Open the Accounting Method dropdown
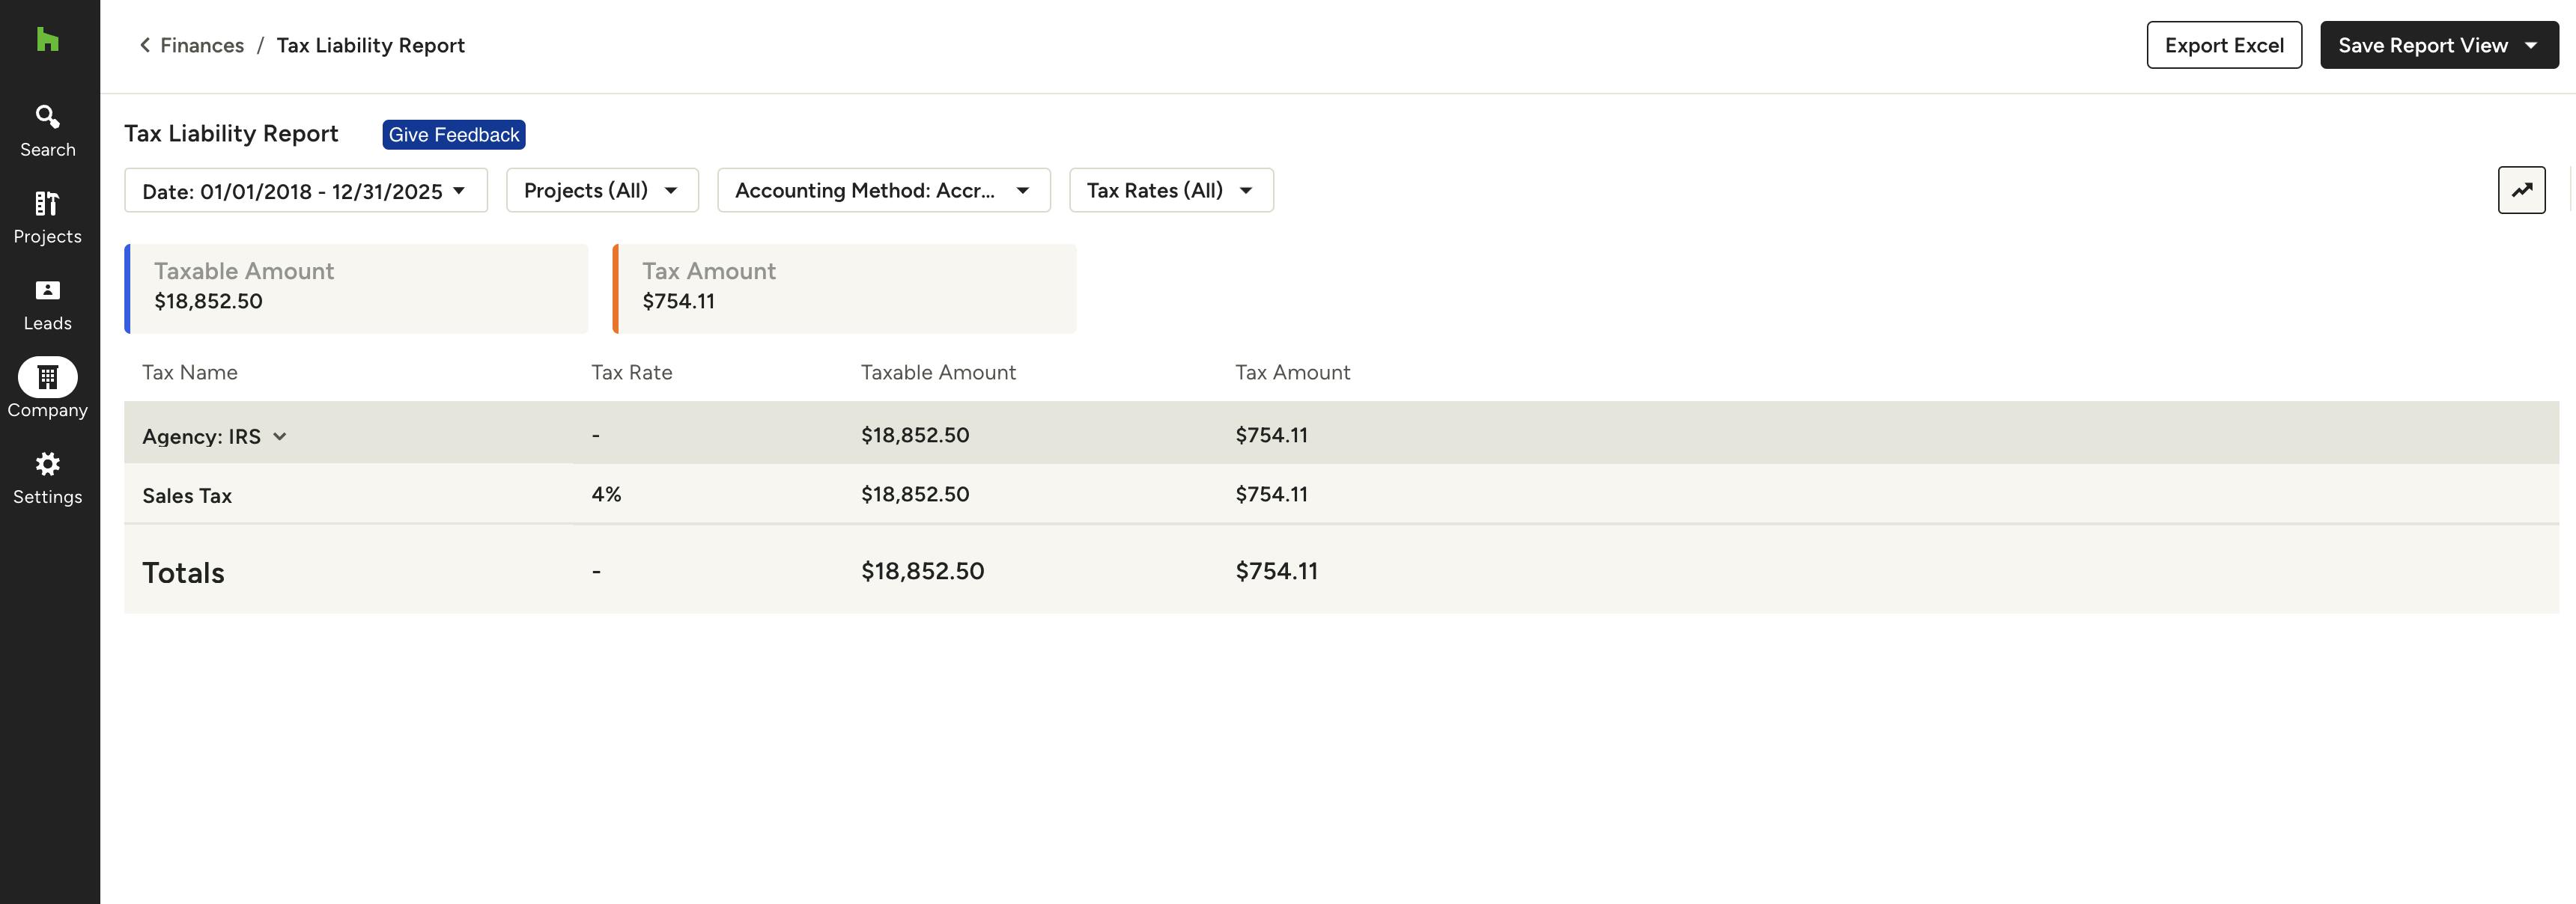 click(x=883, y=190)
